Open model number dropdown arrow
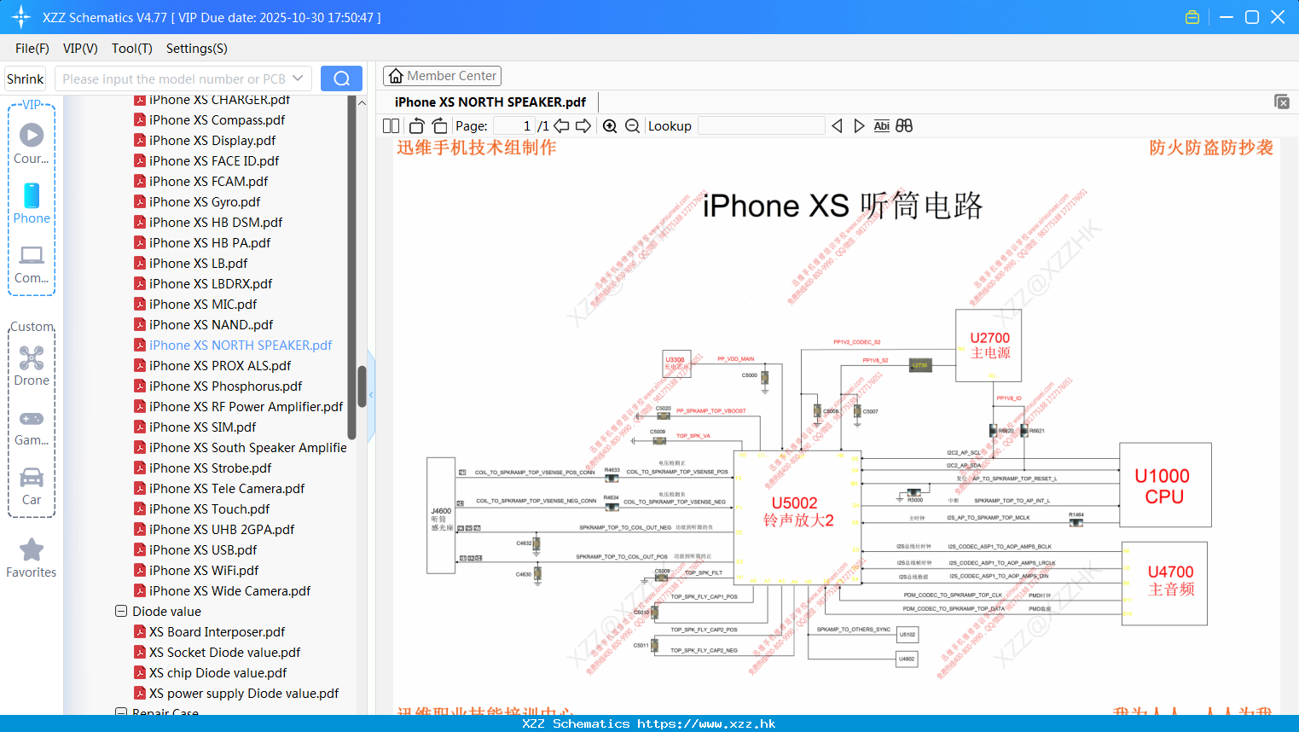The image size is (1299, 732). [x=298, y=78]
